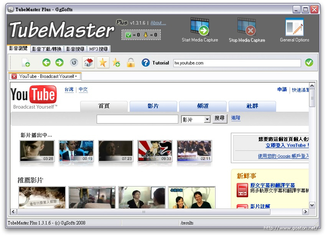This screenshot has width=326, height=236.
Task: Select the YouTube - Broadcast Yourself tab
Action: (x=45, y=76)
